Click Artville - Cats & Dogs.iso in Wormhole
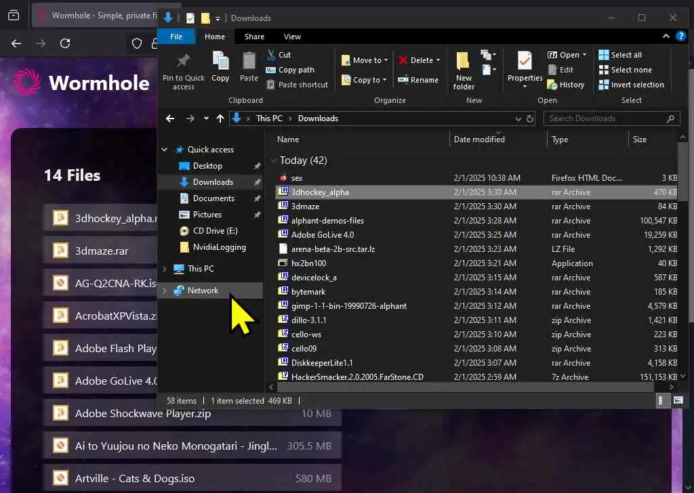The width and height of the screenshot is (694, 493). coord(192,478)
